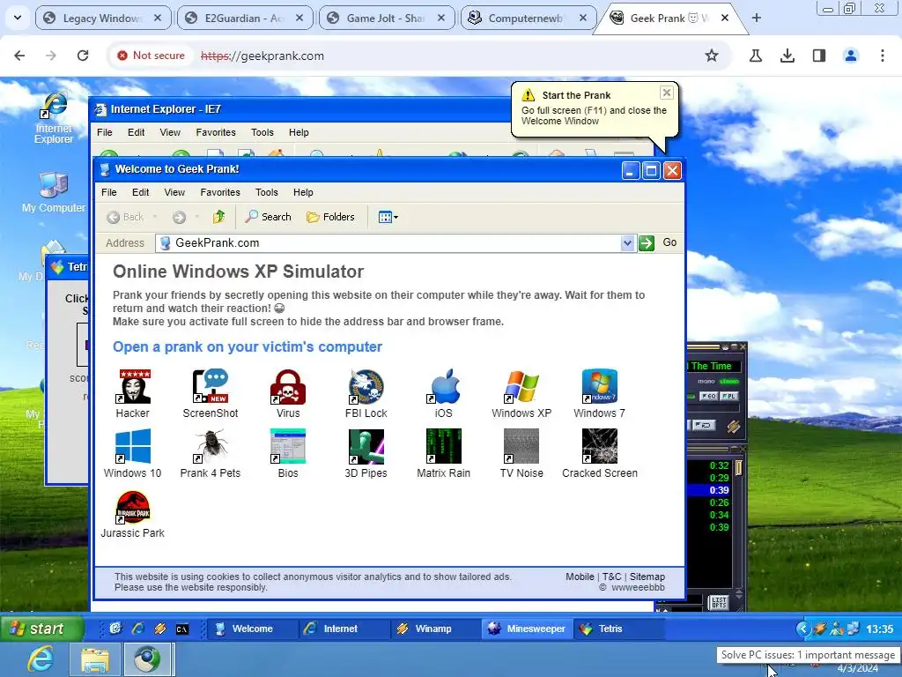
Task: Open Edit menu in Welcome window
Action: point(140,192)
